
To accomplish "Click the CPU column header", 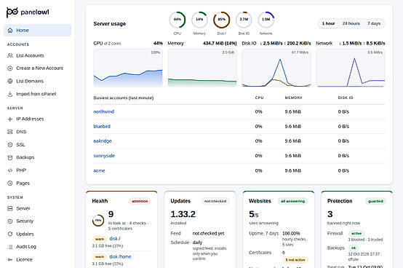I will tap(259, 98).
